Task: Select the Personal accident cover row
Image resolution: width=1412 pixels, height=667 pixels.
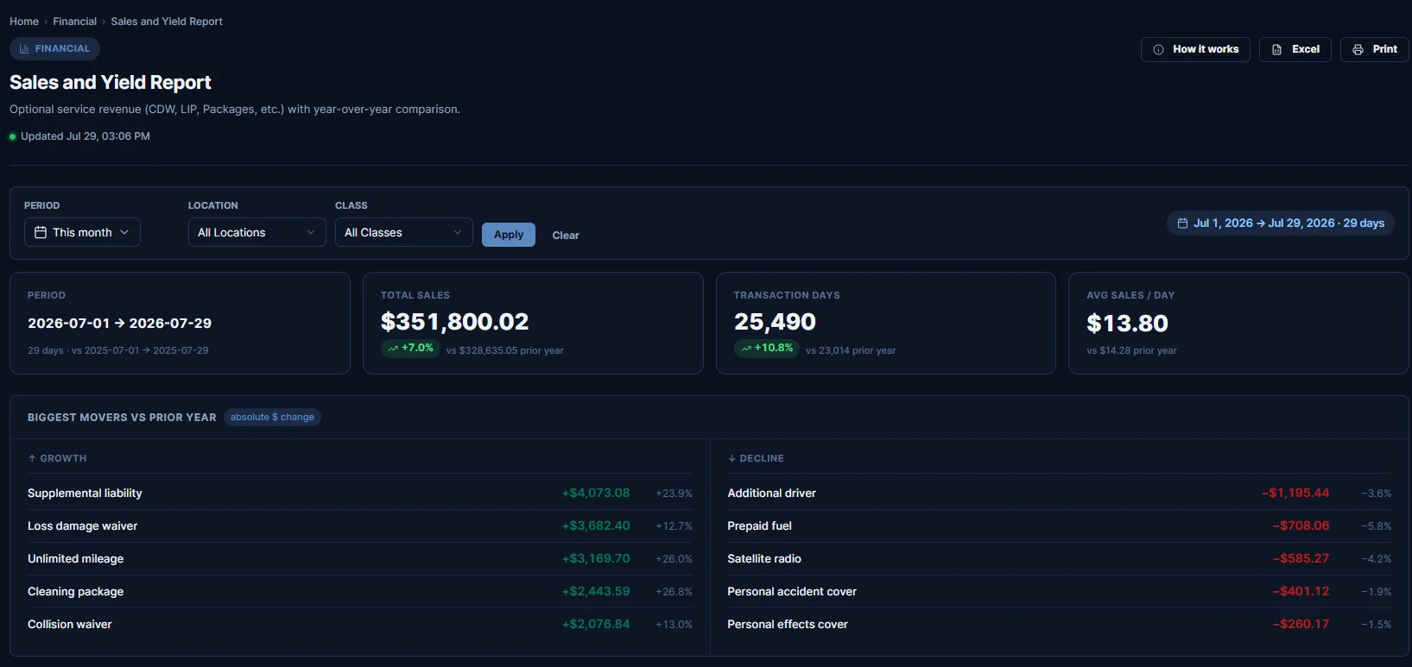Action: [x=1060, y=592]
